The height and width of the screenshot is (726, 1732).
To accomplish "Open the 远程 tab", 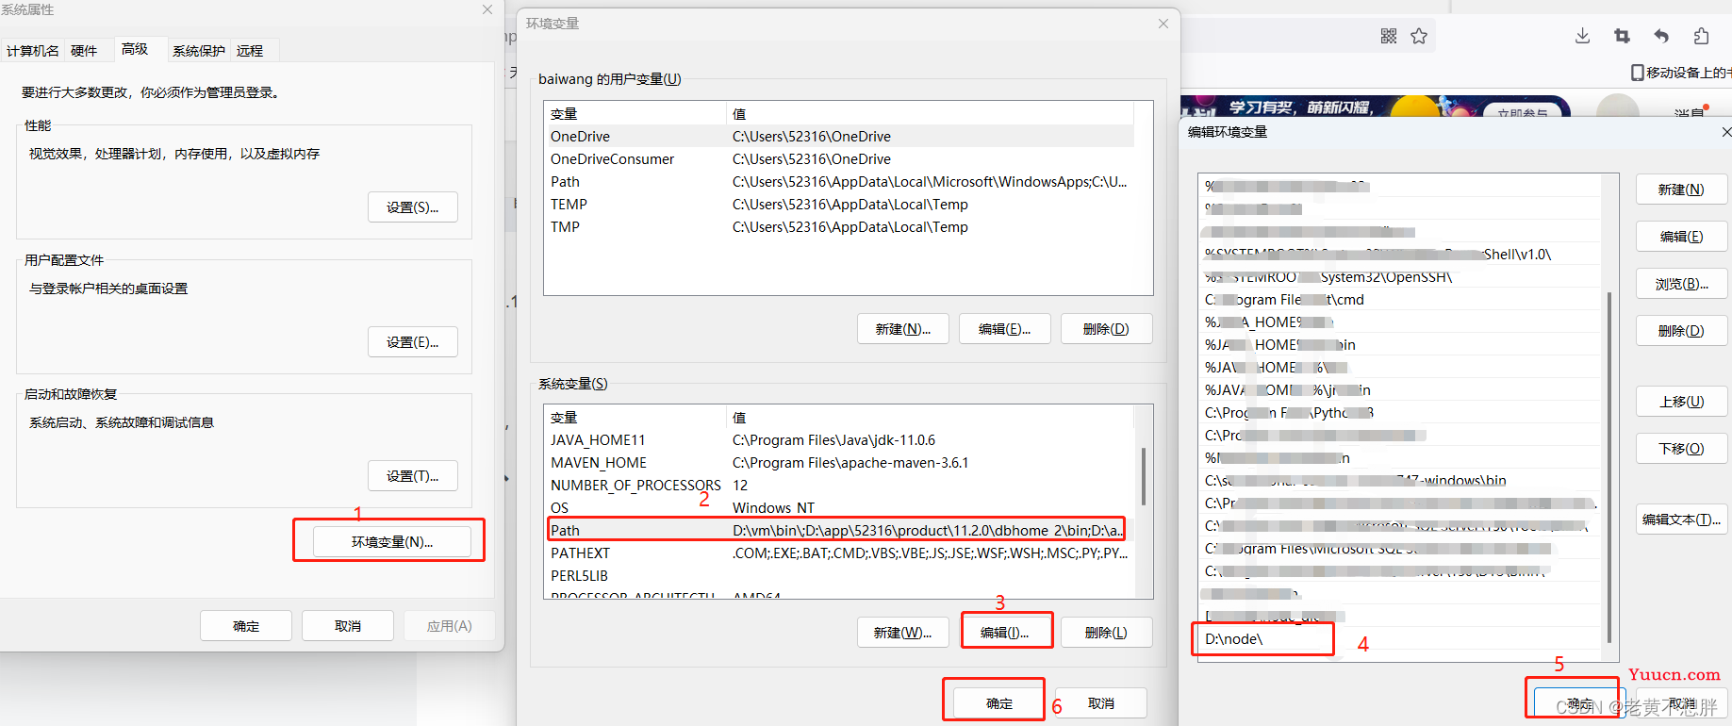I will point(250,51).
